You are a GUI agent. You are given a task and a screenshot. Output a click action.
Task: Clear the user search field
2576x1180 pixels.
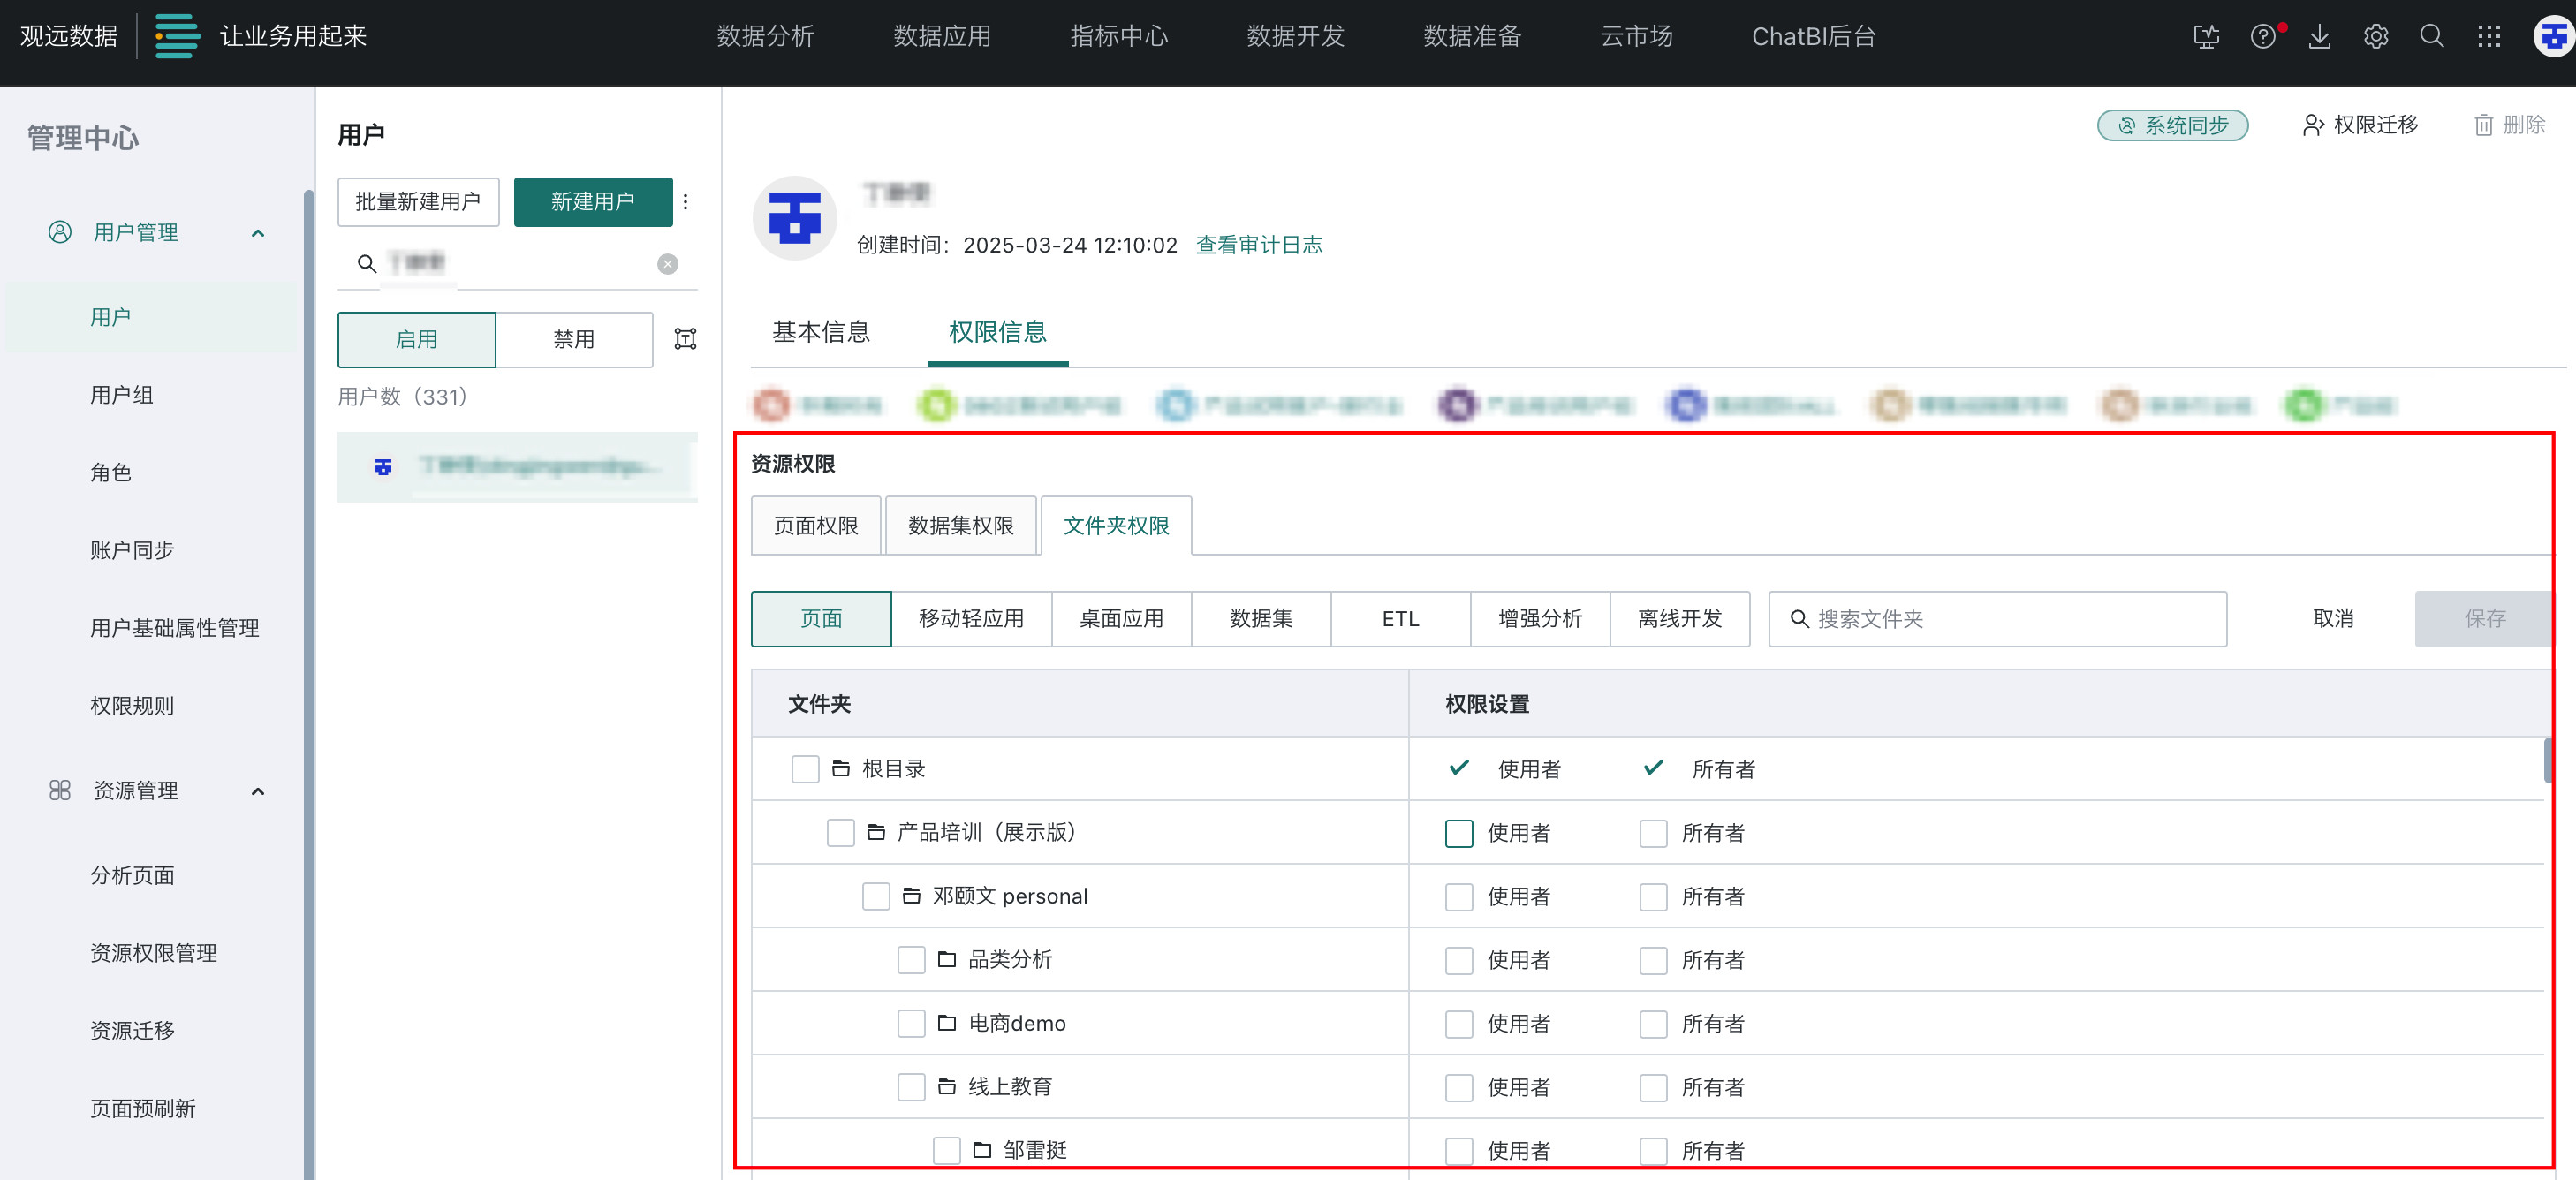(667, 264)
